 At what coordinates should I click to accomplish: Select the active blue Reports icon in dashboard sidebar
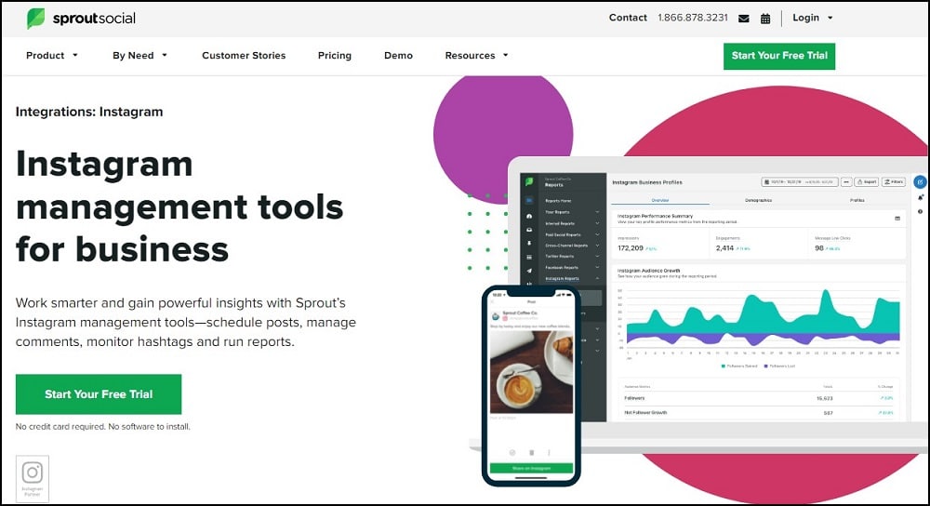click(529, 201)
